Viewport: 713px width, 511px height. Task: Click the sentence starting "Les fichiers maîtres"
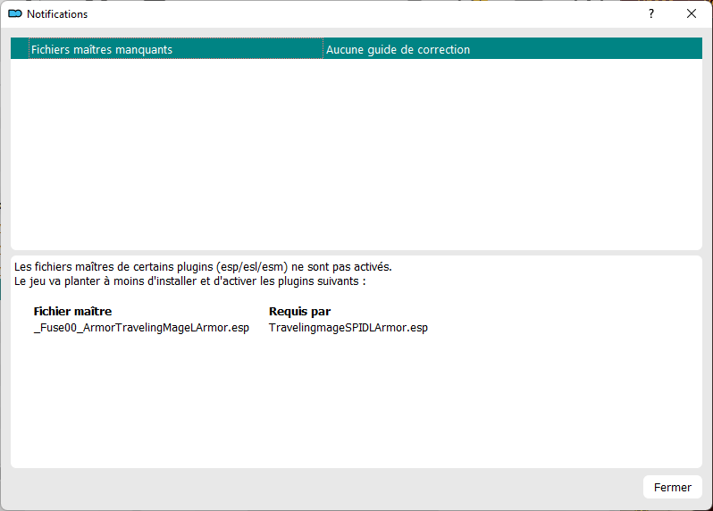(203, 267)
